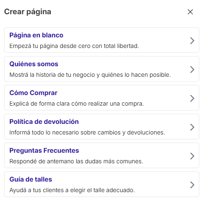Pick the Guía de talles title

tap(31, 179)
